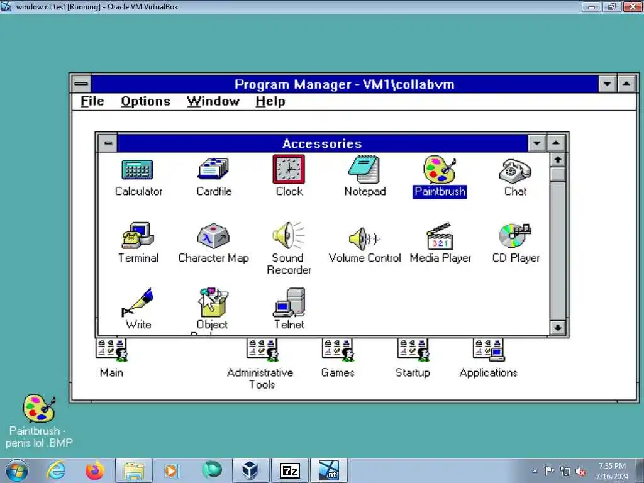Viewport: 644px width, 483px height.
Task: Open Accessories window control menu box
Action: [x=108, y=143]
